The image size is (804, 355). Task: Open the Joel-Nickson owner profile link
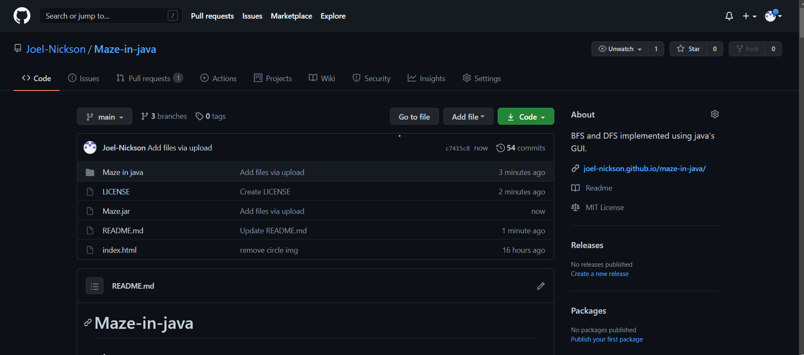click(x=56, y=49)
